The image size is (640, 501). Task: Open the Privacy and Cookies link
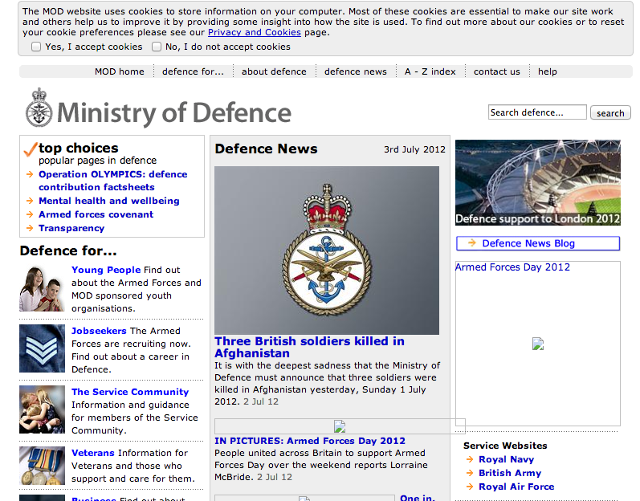(255, 32)
